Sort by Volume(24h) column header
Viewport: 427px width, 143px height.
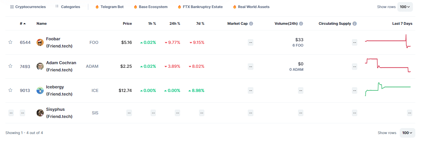pyautogui.click(x=286, y=24)
